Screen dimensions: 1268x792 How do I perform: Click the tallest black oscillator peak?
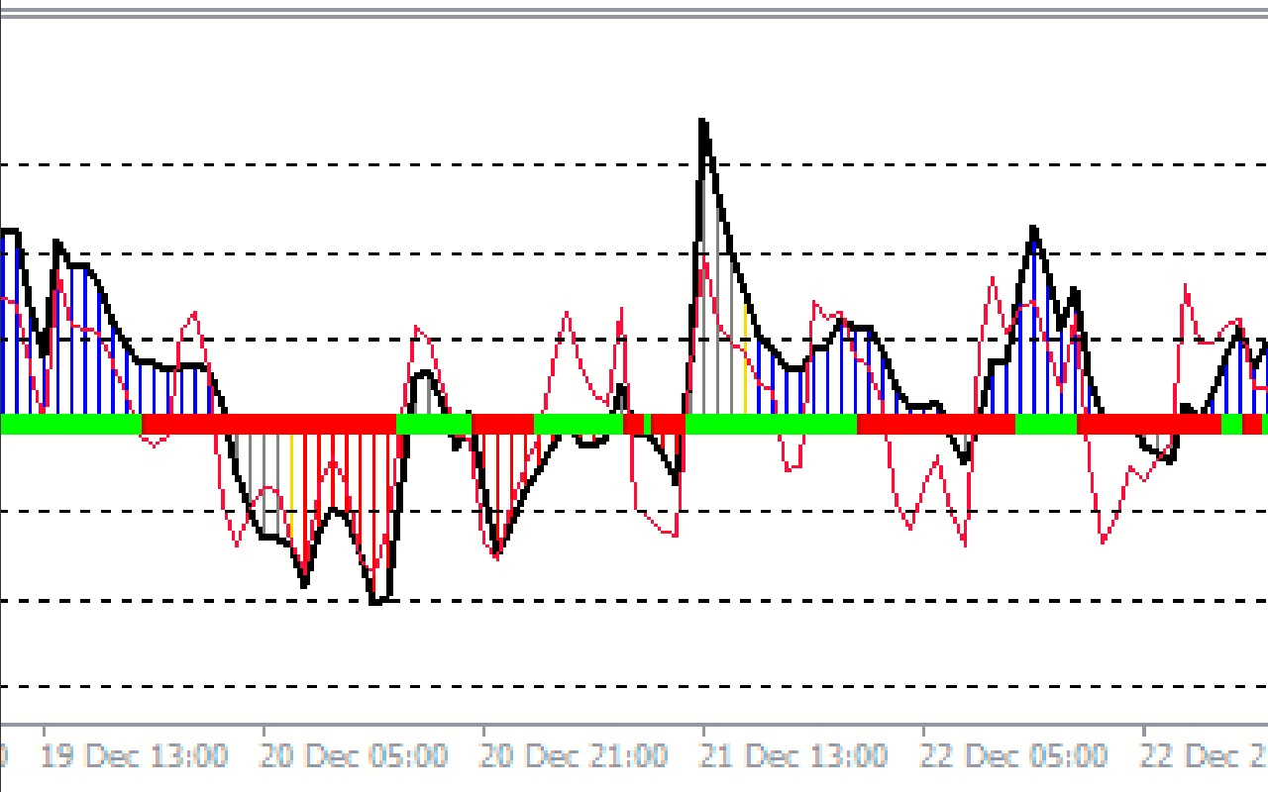pyautogui.click(x=702, y=122)
